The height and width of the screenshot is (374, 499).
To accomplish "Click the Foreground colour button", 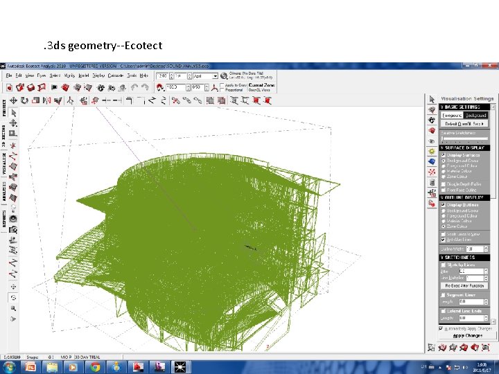I will pyautogui.click(x=452, y=115).
